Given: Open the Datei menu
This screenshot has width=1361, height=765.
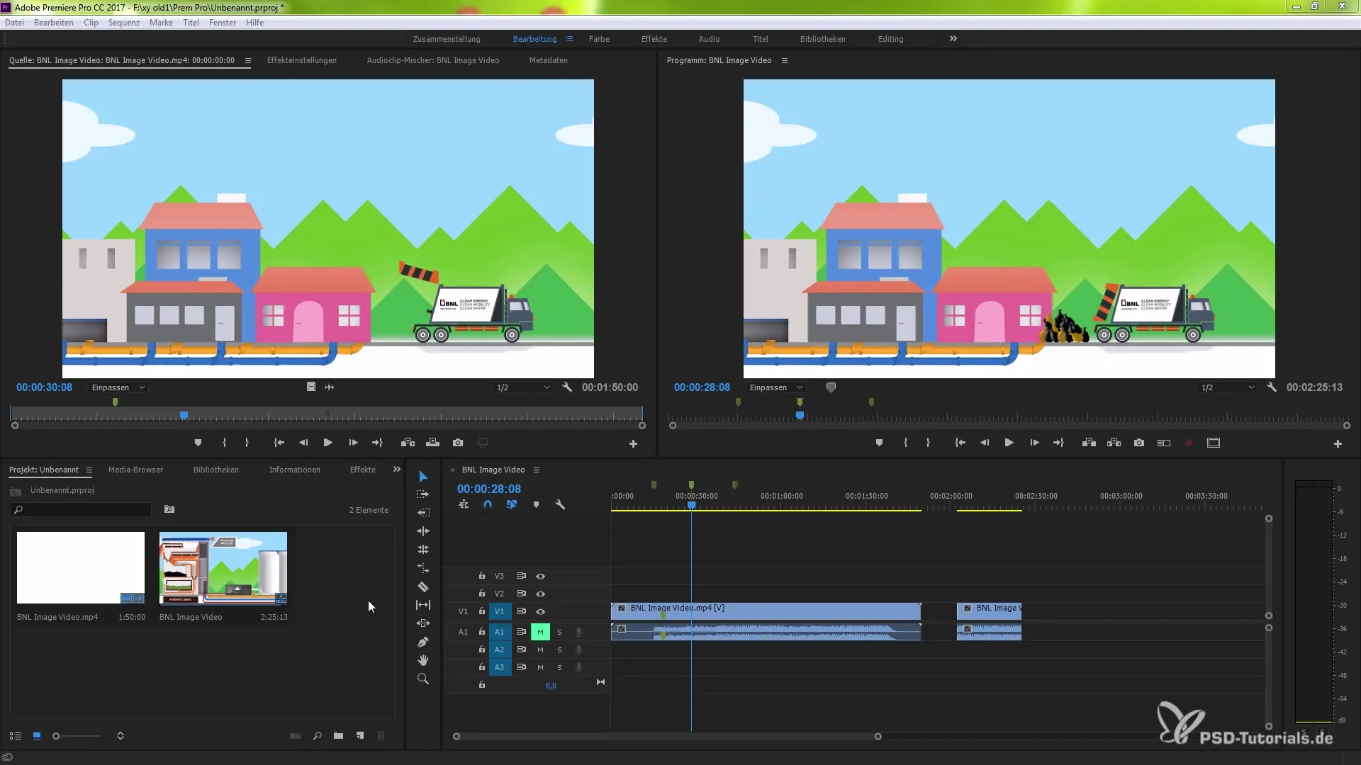Looking at the screenshot, I should [x=14, y=23].
